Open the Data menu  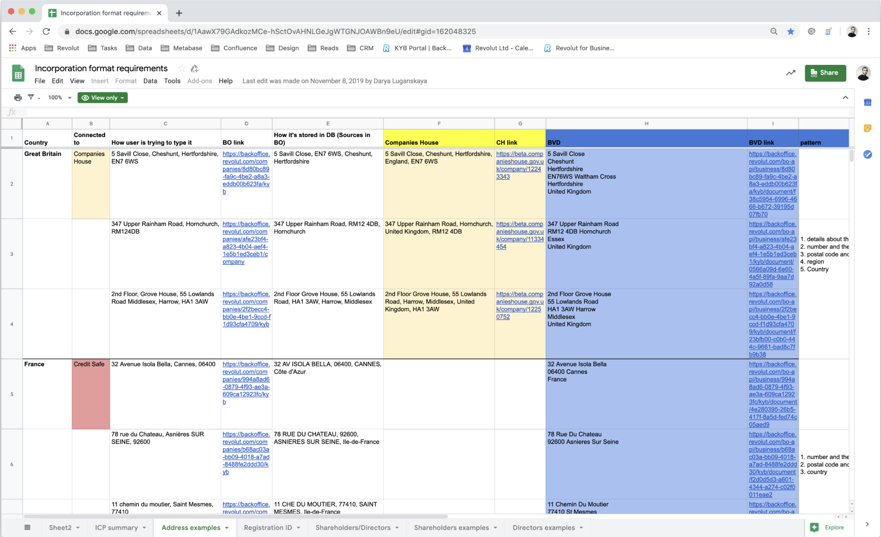point(150,81)
